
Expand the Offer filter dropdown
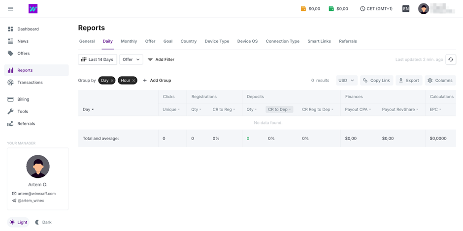click(x=131, y=59)
